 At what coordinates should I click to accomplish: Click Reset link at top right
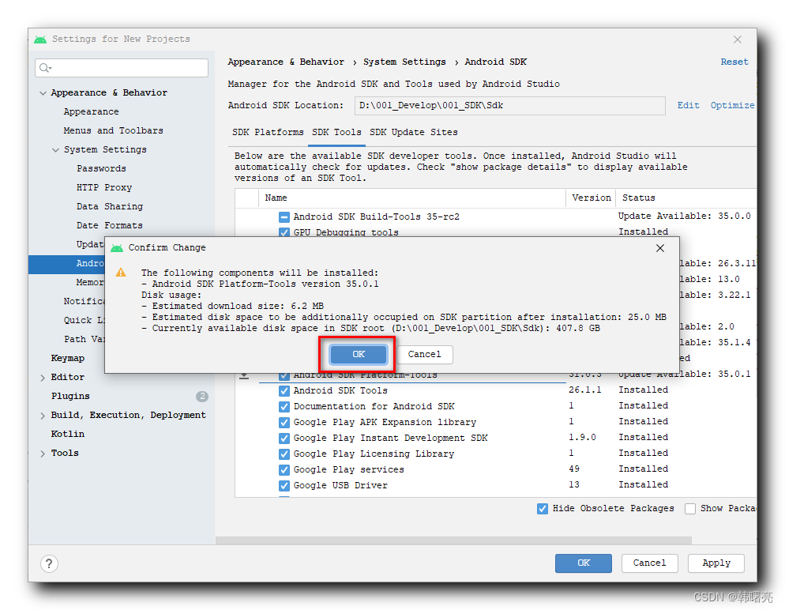(734, 62)
